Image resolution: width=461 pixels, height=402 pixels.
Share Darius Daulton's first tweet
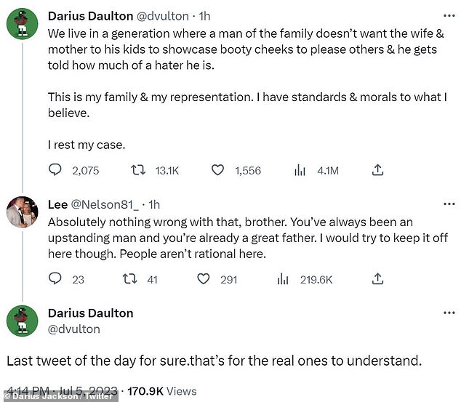pos(377,170)
